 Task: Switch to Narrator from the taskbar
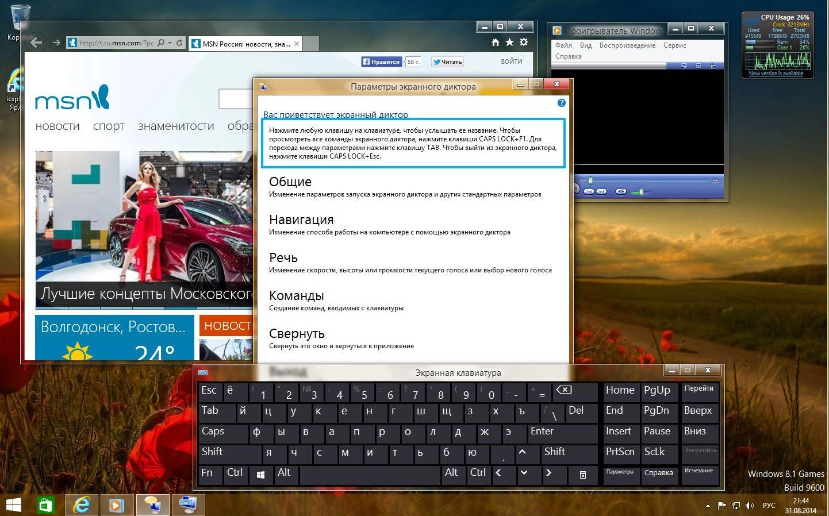[x=152, y=505]
